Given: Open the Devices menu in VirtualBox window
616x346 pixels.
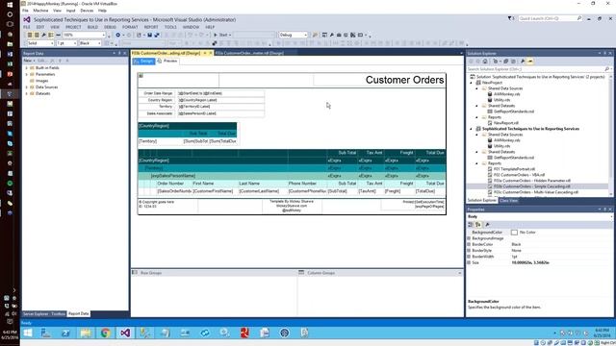Looking at the screenshot, I should [87, 11].
